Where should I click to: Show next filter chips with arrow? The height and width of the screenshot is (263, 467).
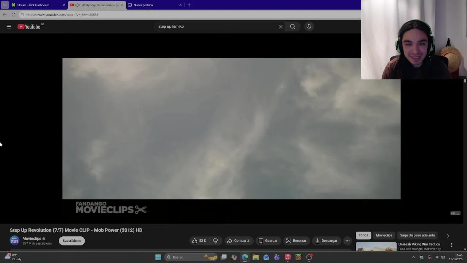[448, 236]
